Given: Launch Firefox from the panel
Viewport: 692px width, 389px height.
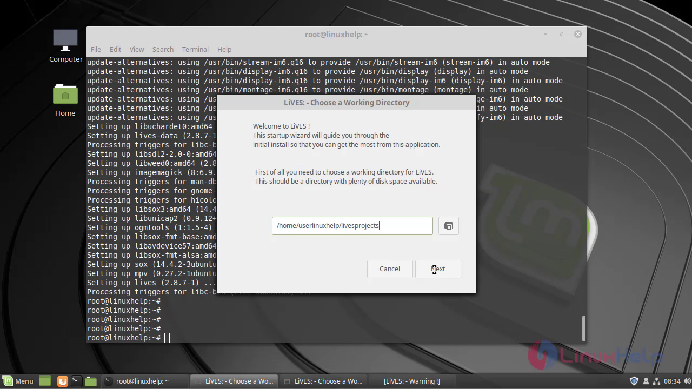Looking at the screenshot, I should 62,381.
